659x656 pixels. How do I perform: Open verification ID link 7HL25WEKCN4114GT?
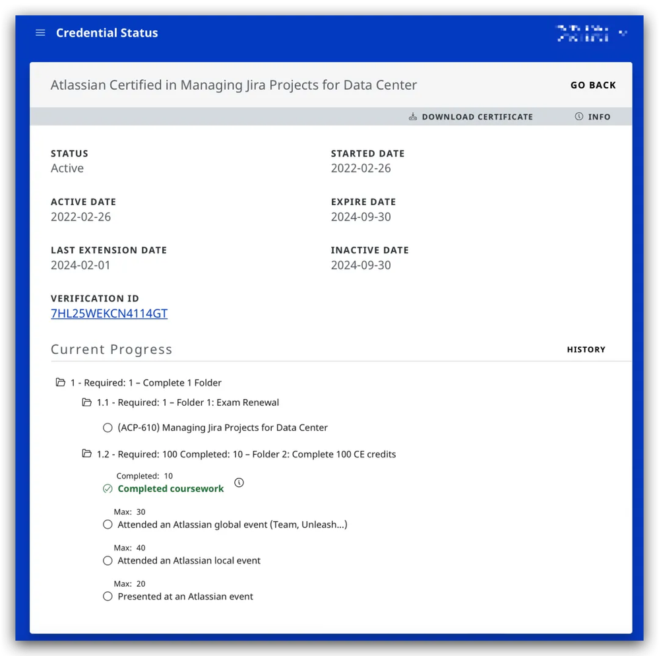(110, 313)
